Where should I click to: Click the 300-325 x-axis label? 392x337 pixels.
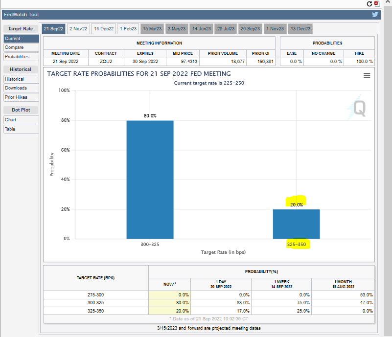(150, 245)
